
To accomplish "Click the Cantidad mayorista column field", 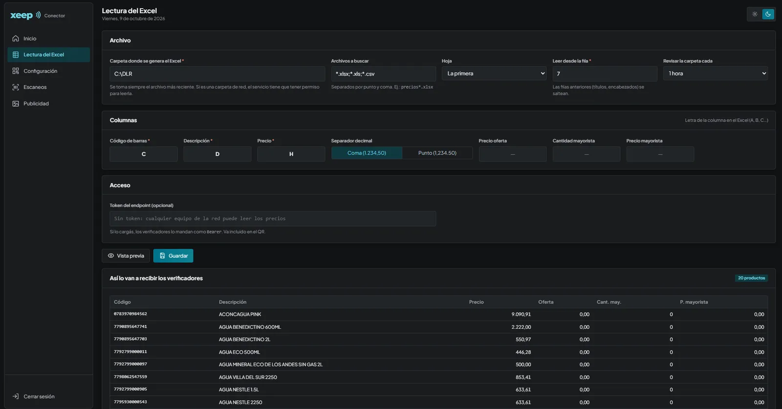I will [x=586, y=154].
